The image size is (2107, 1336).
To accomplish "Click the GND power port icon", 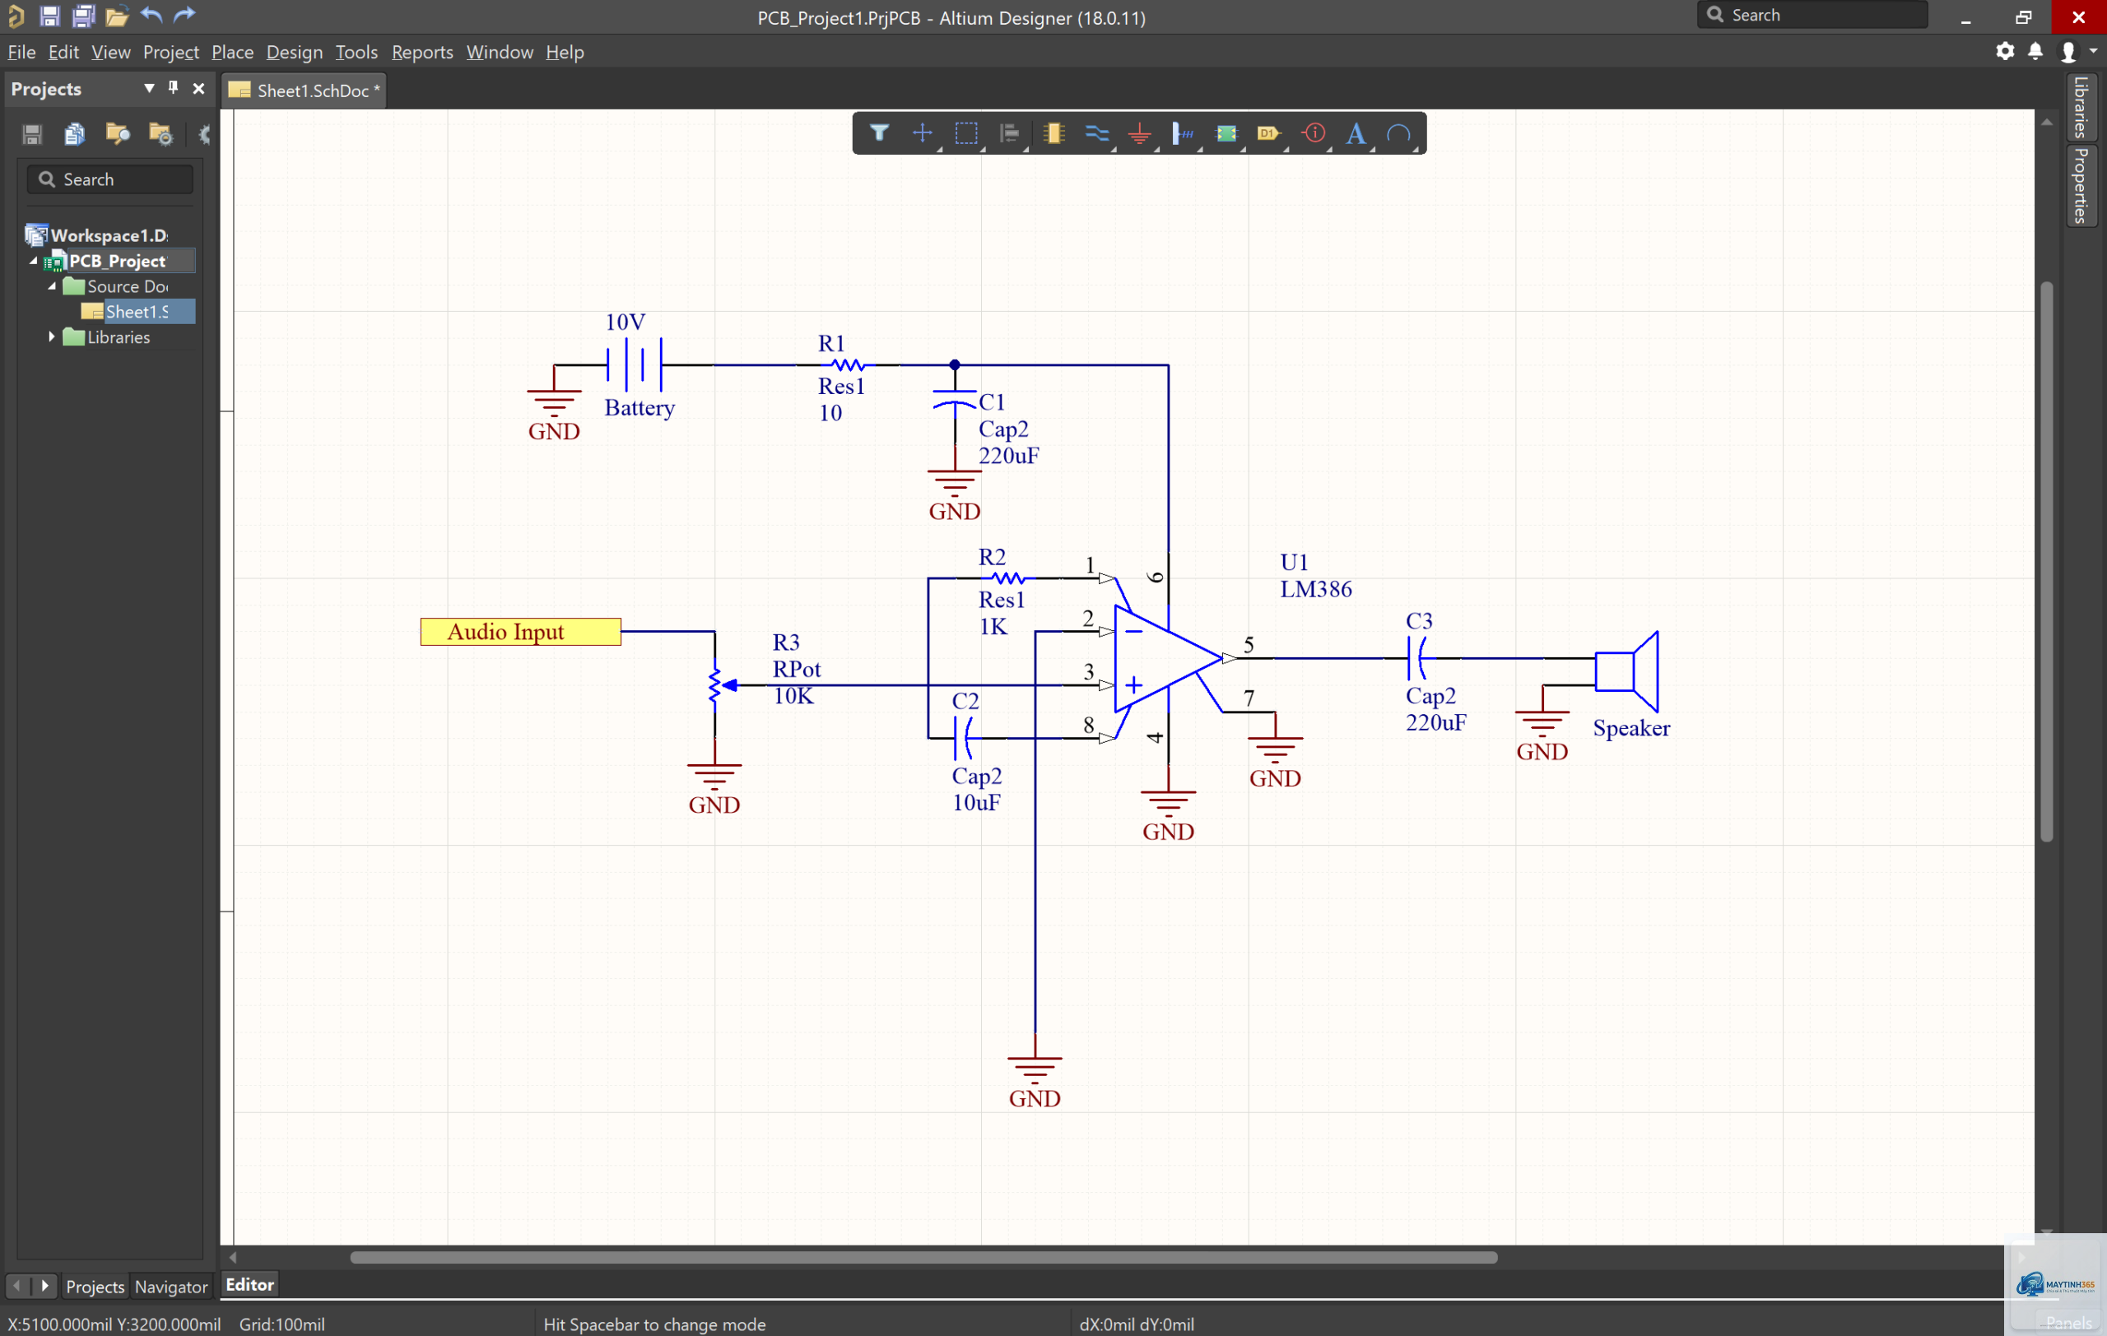I will pos(1139,134).
